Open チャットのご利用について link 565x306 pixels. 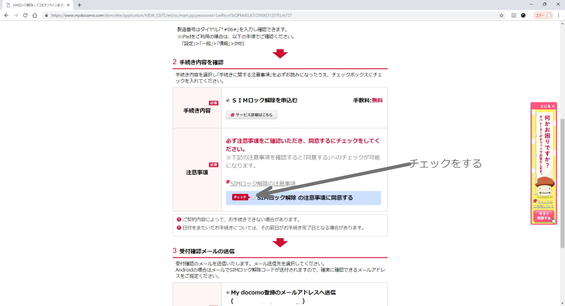(544, 204)
